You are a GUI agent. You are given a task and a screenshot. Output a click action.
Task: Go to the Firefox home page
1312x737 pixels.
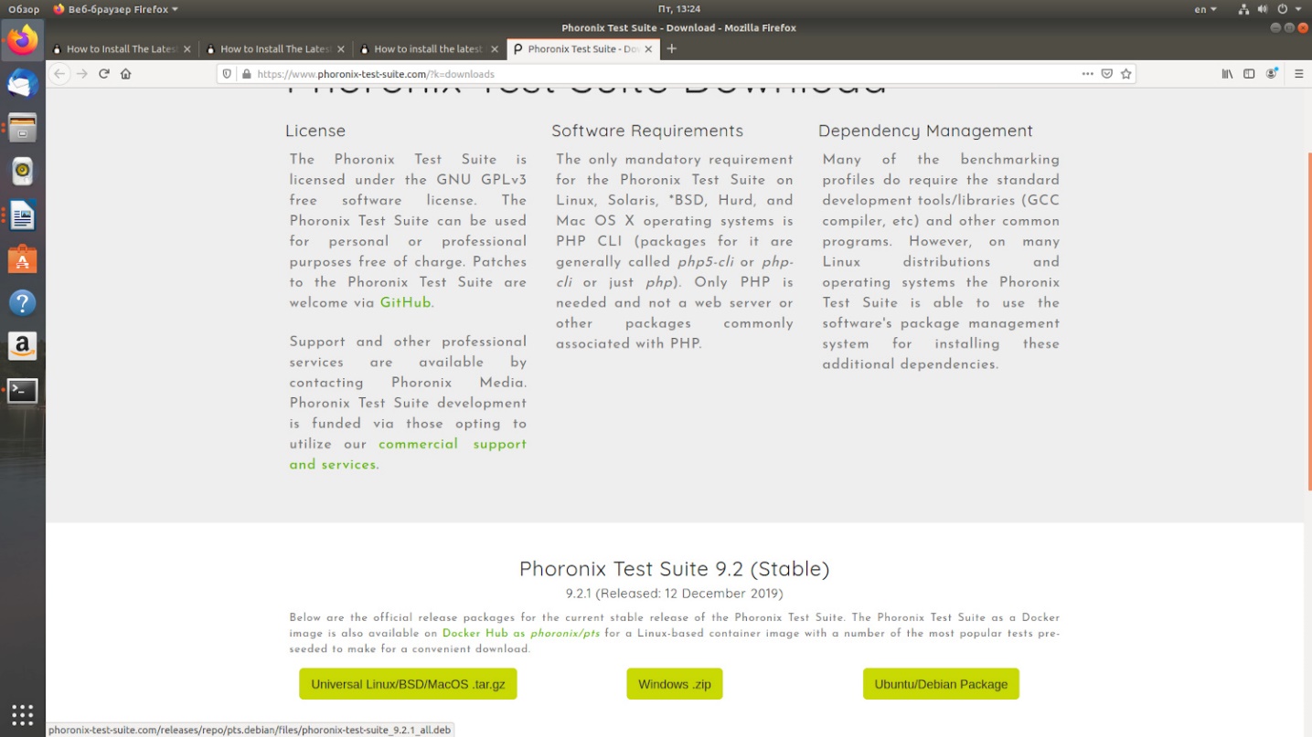point(126,74)
